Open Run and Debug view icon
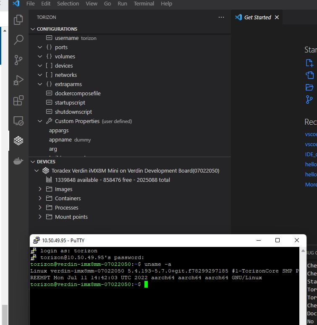This screenshot has height=325, width=317. pyautogui.click(x=18, y=80)
